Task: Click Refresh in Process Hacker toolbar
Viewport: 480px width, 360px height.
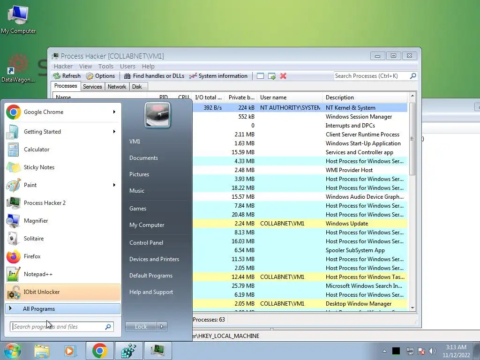Action: tap(67, 76)
